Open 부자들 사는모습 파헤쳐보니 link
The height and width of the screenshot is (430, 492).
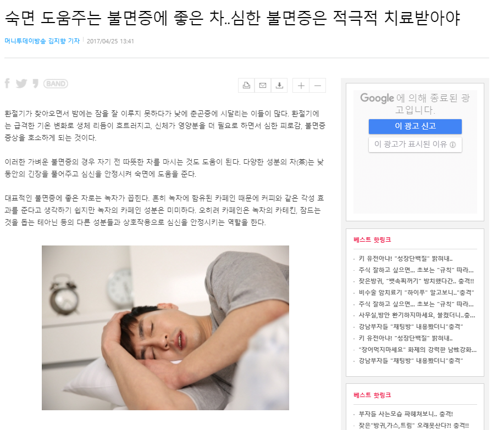tap(406, 414)
